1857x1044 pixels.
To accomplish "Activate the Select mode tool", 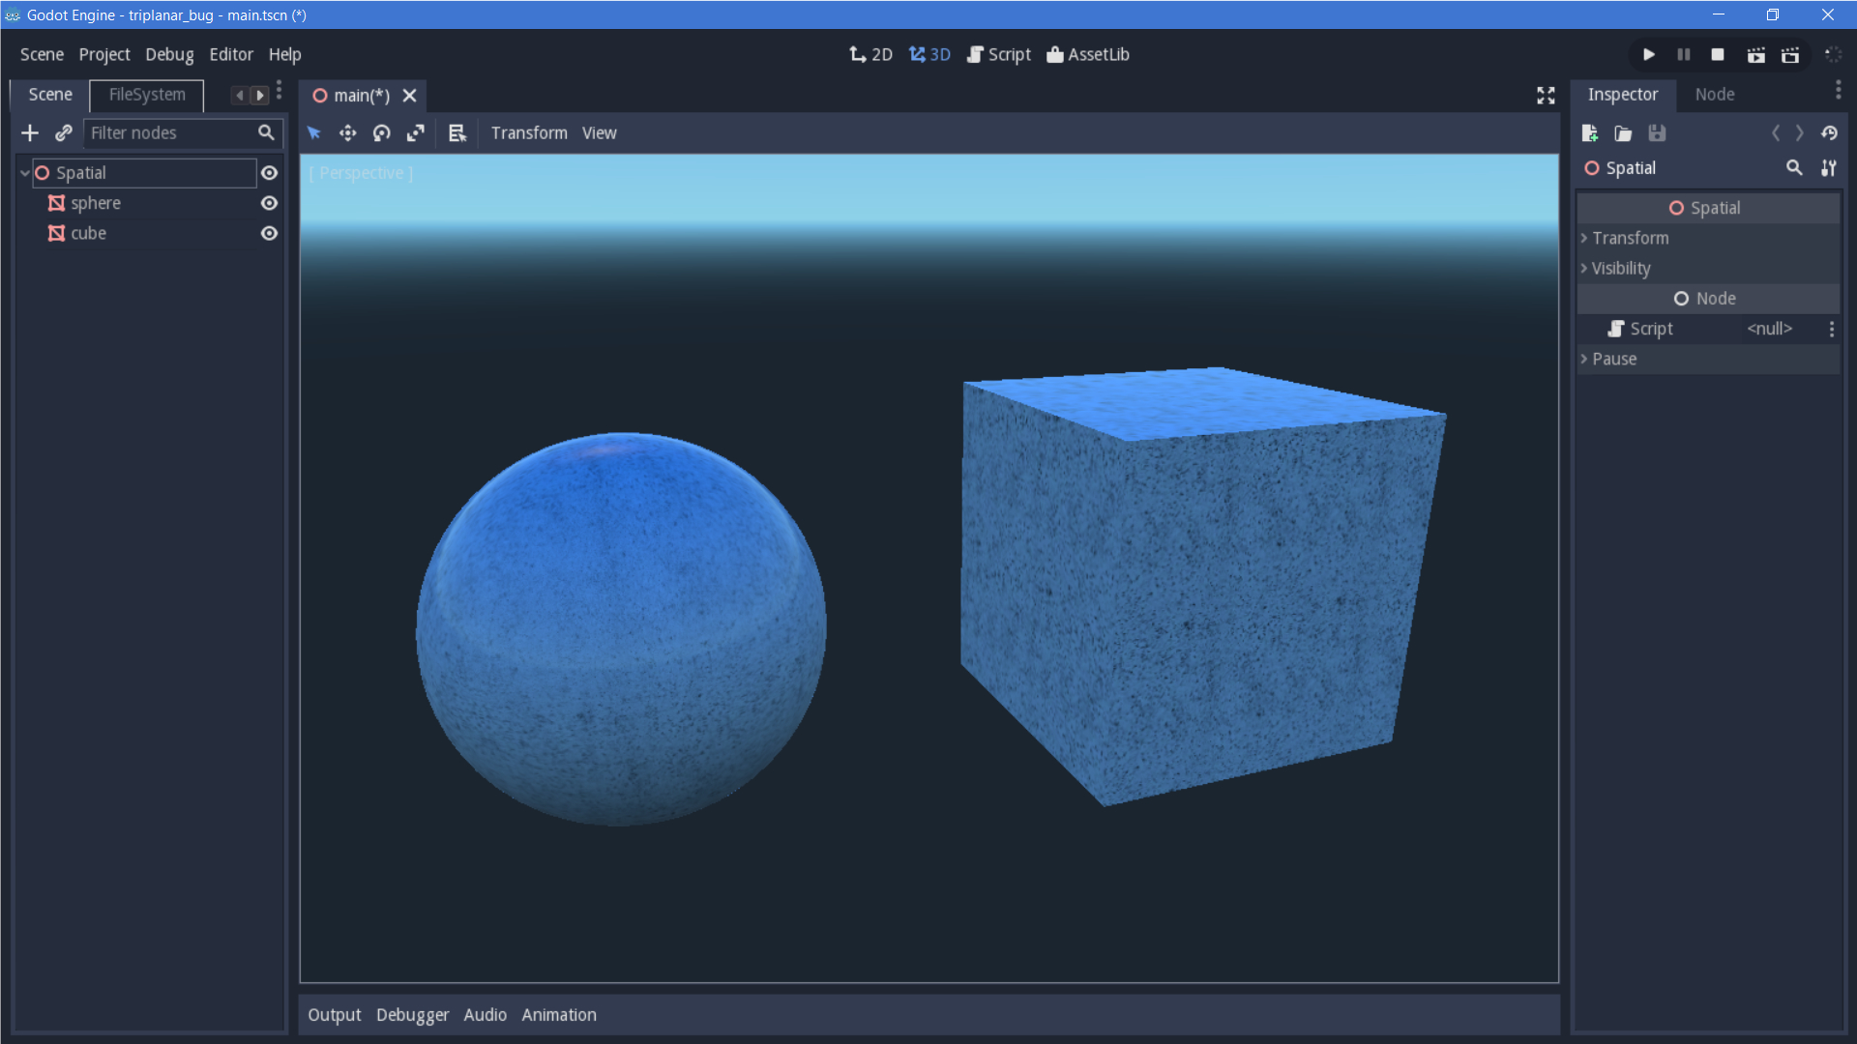I will [313, 132].
